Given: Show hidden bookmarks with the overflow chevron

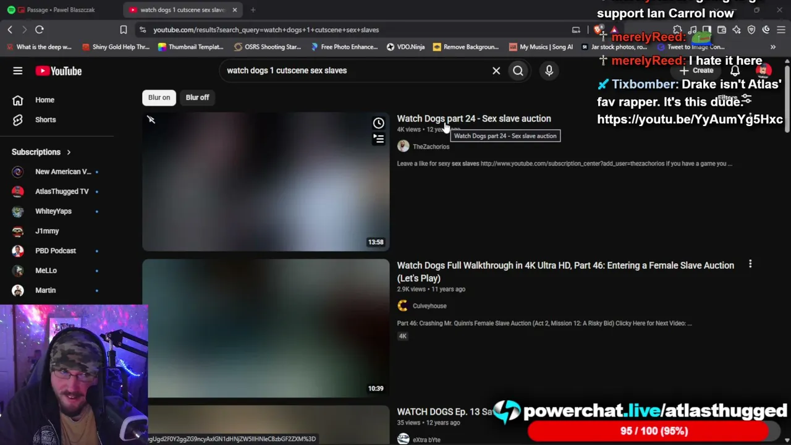Looking at the screenshot, I should click(772, 47).
